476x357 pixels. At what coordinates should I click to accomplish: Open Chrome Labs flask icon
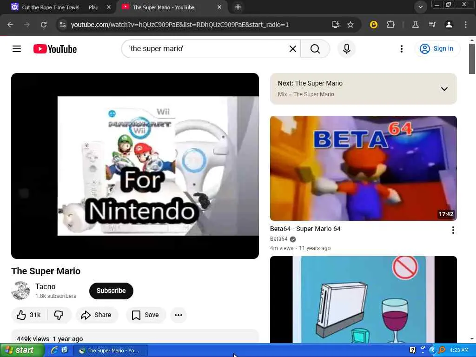click(415, 25)
